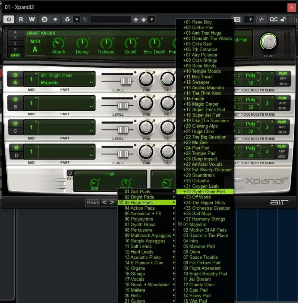Image resolution: width=298 pixels, height=303 pixels.
Task: Select smart knobs page C
Action: 15,43
